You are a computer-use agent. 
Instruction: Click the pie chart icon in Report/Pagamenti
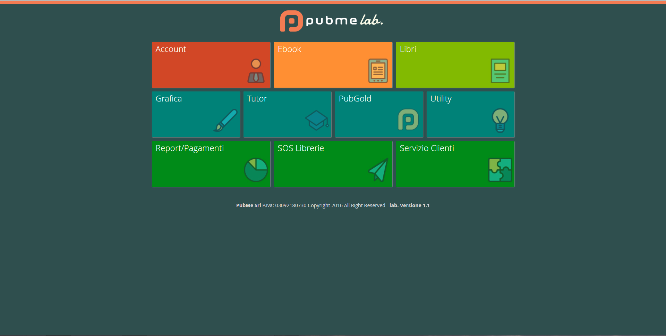256,170
